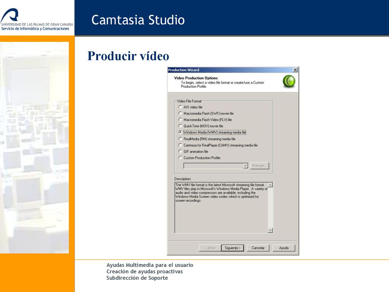
Task: Click inside the WMV description text box
Action: click(221, 208)
